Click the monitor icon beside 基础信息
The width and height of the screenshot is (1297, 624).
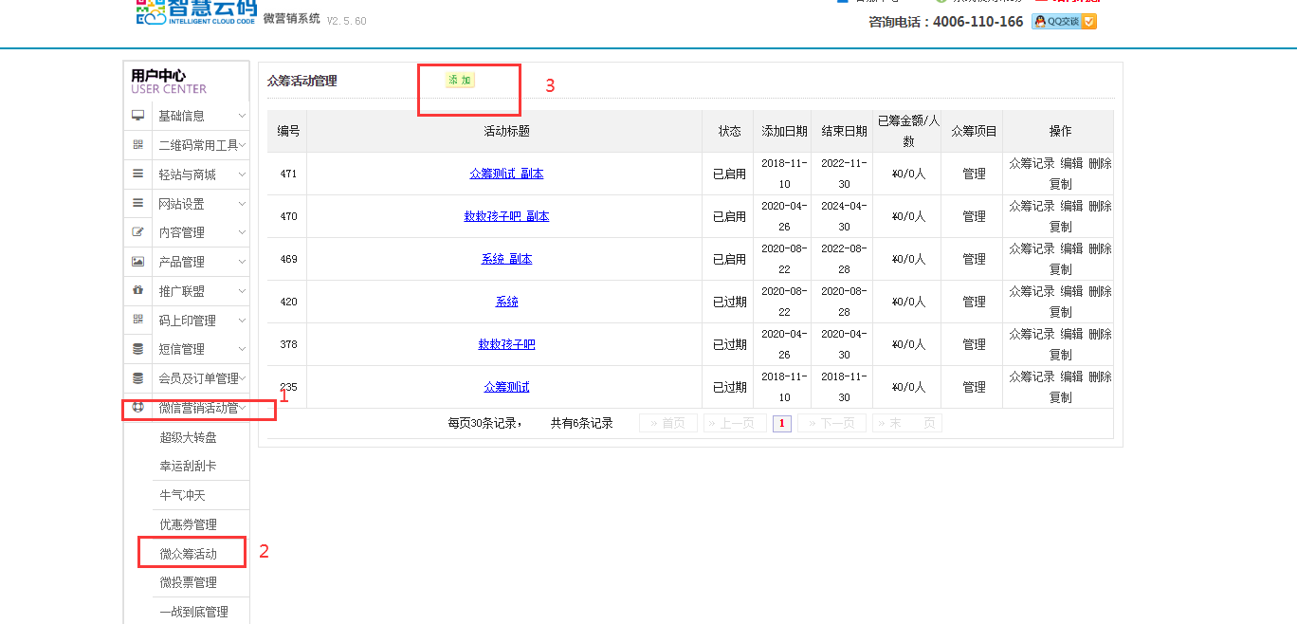[138, 116]
